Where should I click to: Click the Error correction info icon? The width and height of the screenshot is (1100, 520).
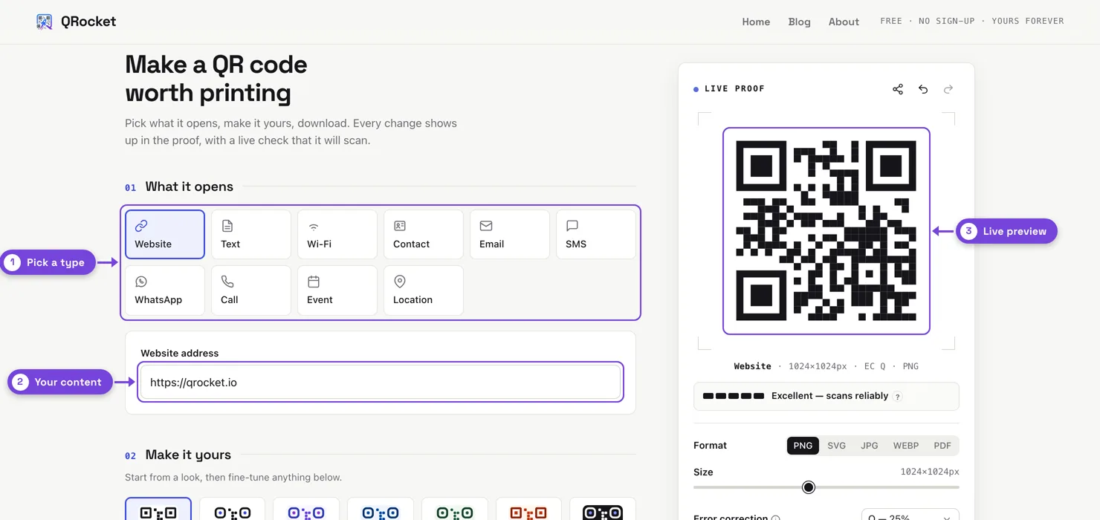pyautogui.click(x=776, y=518)
